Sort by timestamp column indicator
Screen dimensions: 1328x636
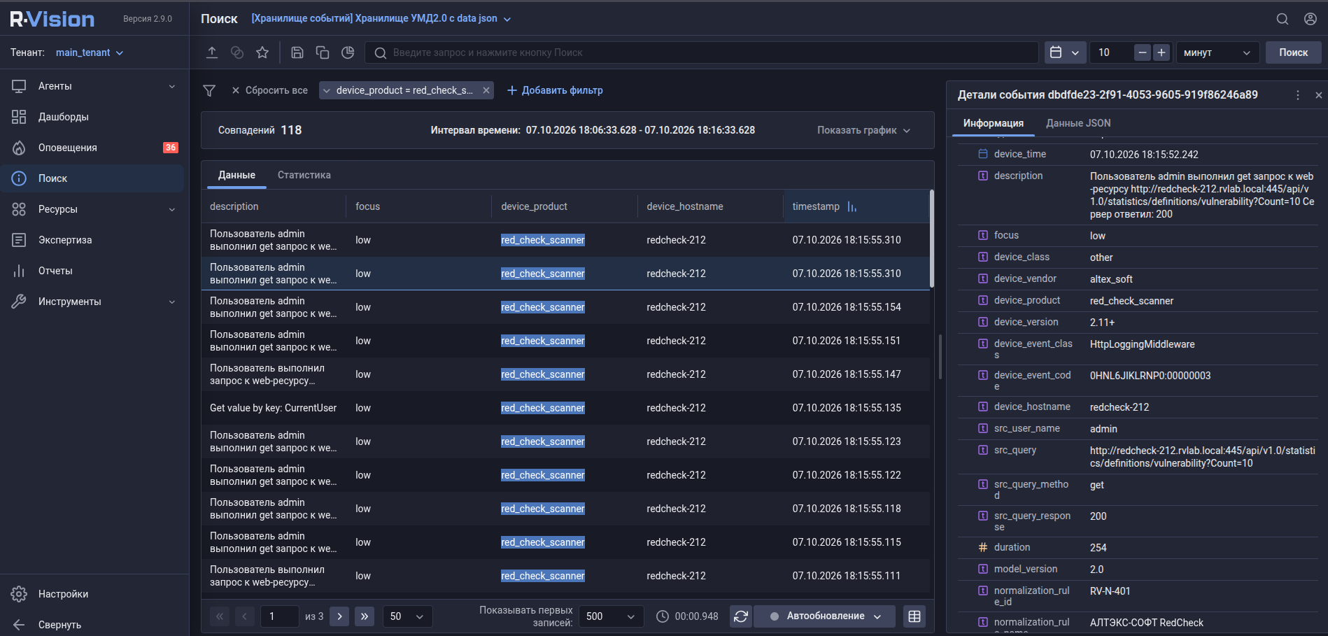[x=852, y=206]
